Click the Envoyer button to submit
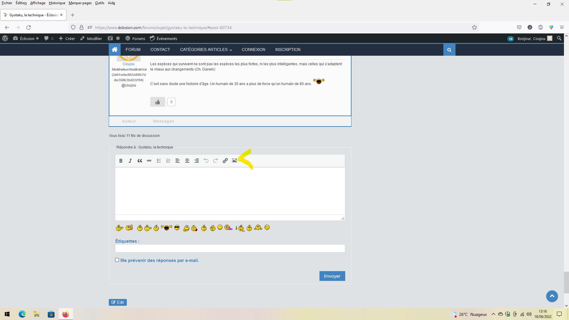The height and width of the screenshot is (320, 569). click(332, 276)
